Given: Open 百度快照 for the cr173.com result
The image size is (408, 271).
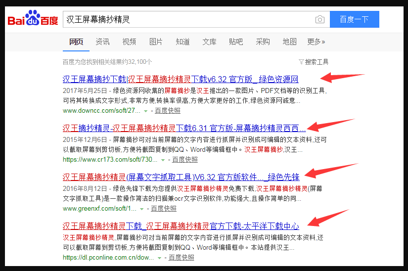Looking at the screenshot, I should point(185,159).
